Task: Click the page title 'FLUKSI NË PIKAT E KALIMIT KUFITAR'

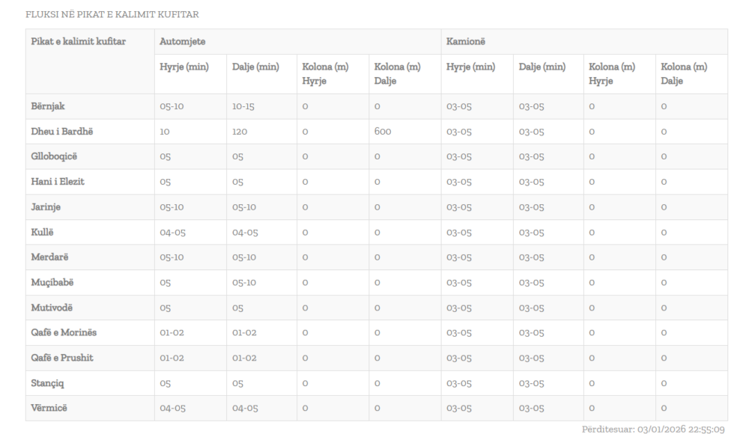Action: (112, 14)
